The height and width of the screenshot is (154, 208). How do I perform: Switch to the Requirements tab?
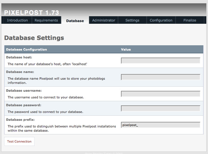(x=46, y=20)
